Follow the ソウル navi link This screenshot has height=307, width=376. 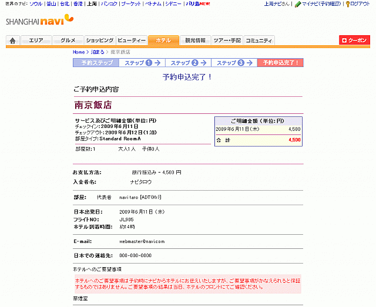pyautogui.click(x=36, y=4)
